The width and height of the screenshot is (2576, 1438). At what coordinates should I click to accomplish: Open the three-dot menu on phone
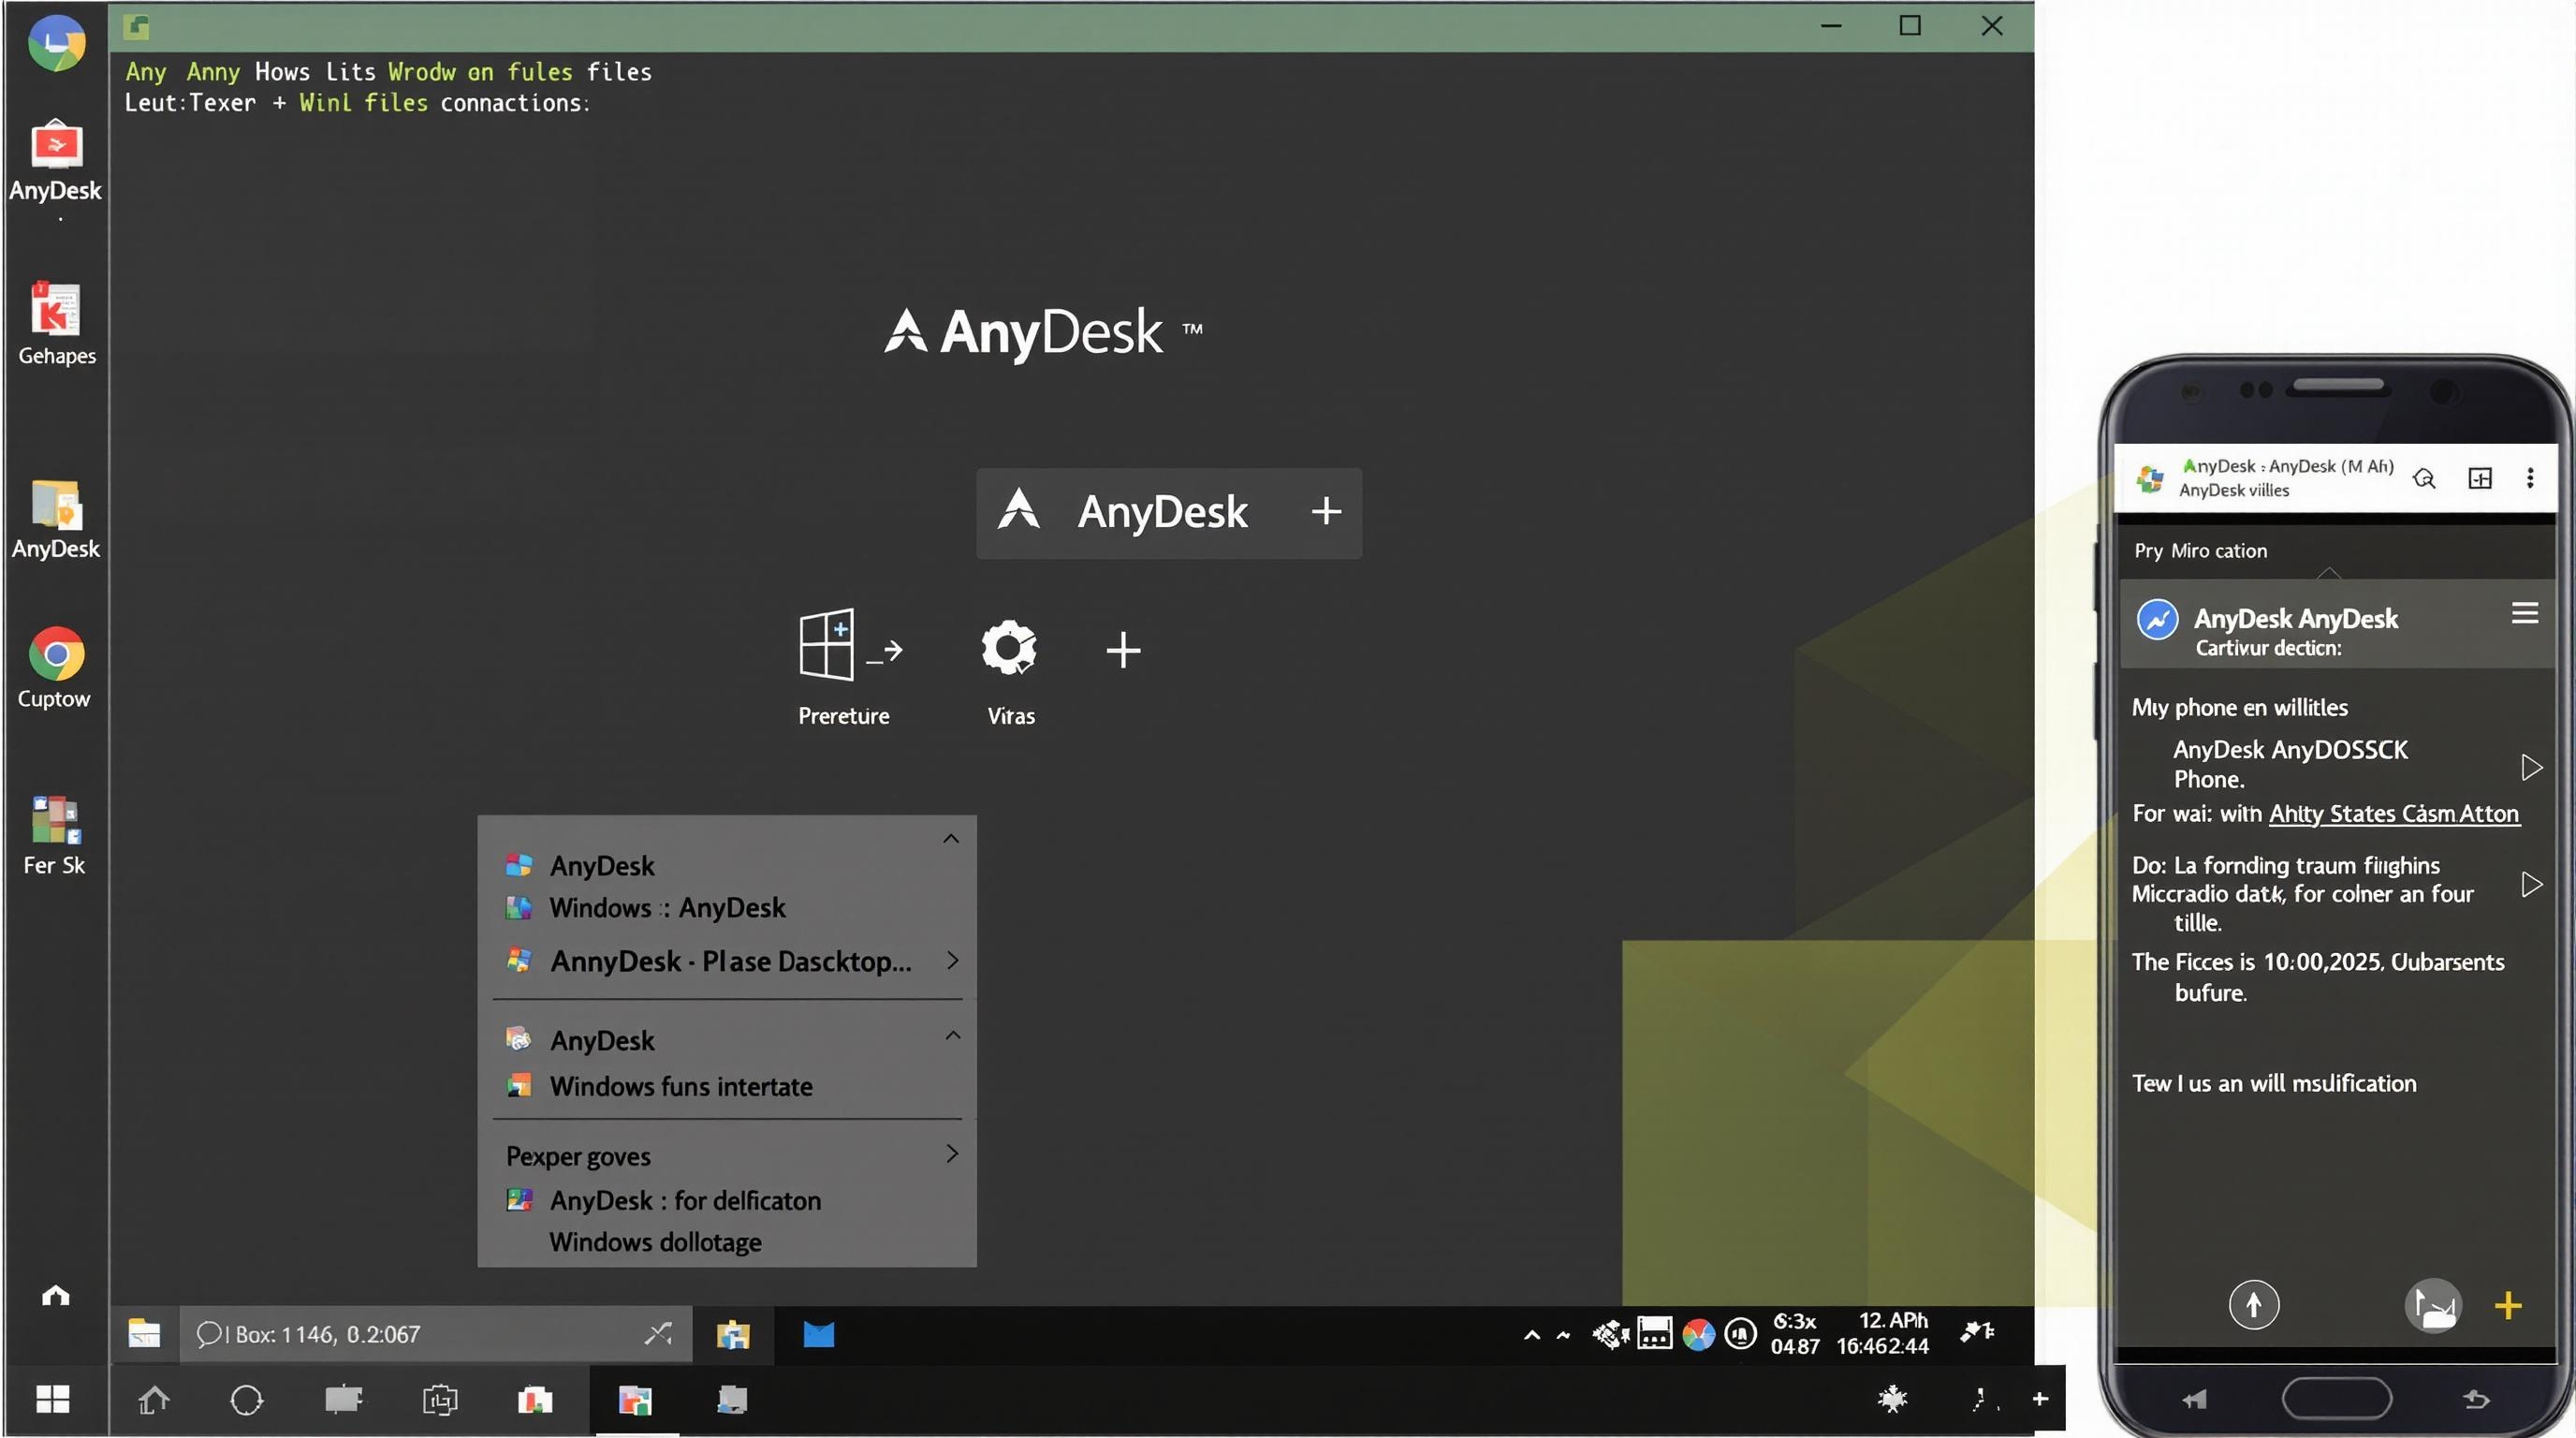[x=2530, y=478]
